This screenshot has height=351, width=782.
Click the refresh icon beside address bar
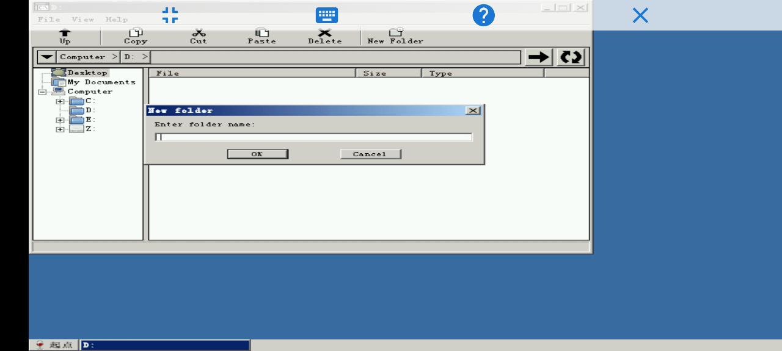[572, 57]
